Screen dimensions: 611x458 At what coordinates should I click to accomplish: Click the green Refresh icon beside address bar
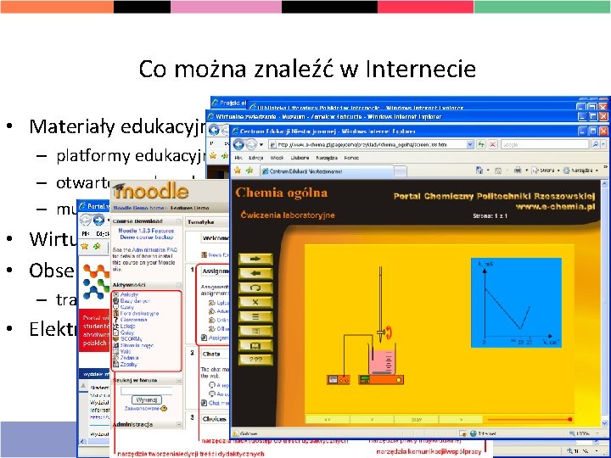[482, 144]
